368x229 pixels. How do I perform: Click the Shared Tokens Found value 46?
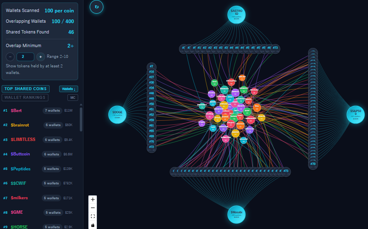pos(71,32)
